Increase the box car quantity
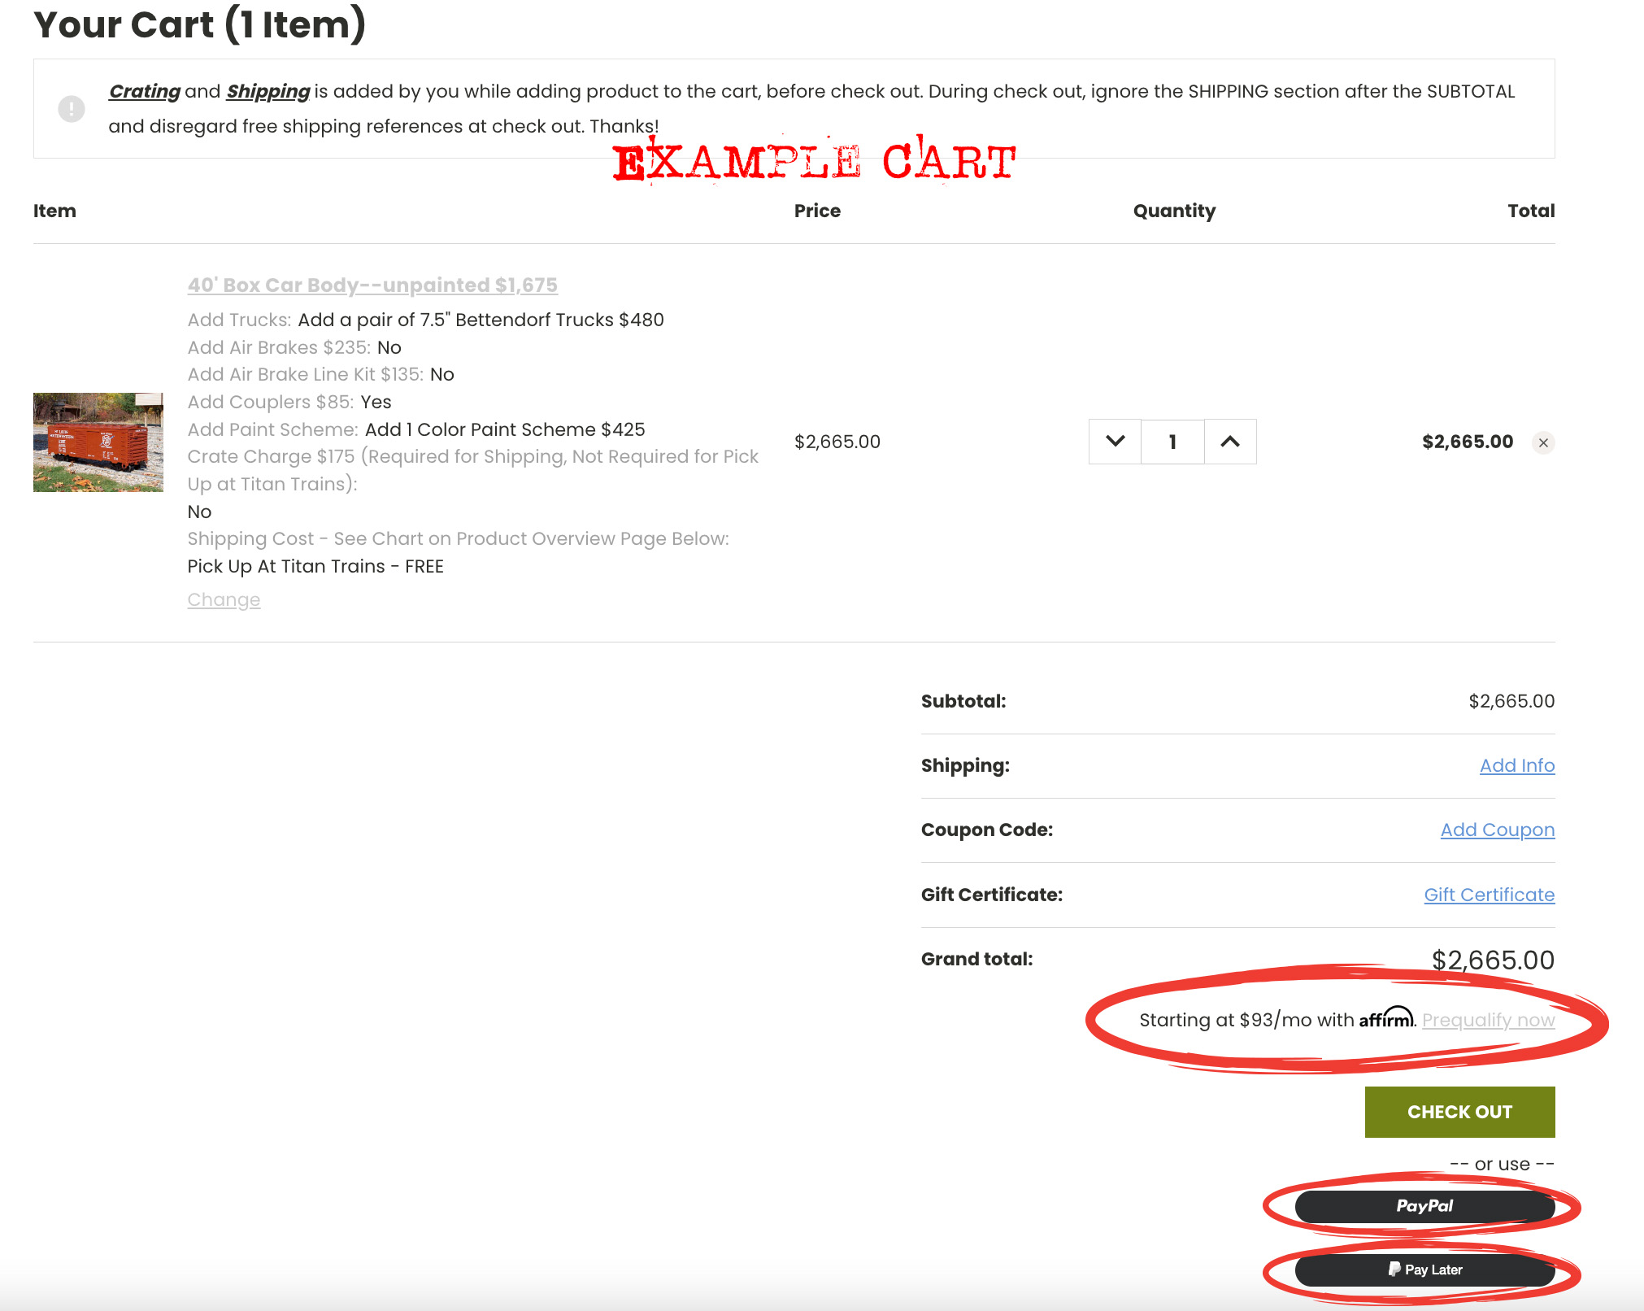 coord(1230,442)
